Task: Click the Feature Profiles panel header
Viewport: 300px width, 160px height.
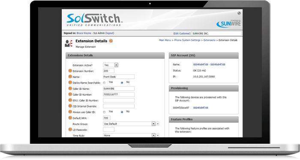Action: 204,119
